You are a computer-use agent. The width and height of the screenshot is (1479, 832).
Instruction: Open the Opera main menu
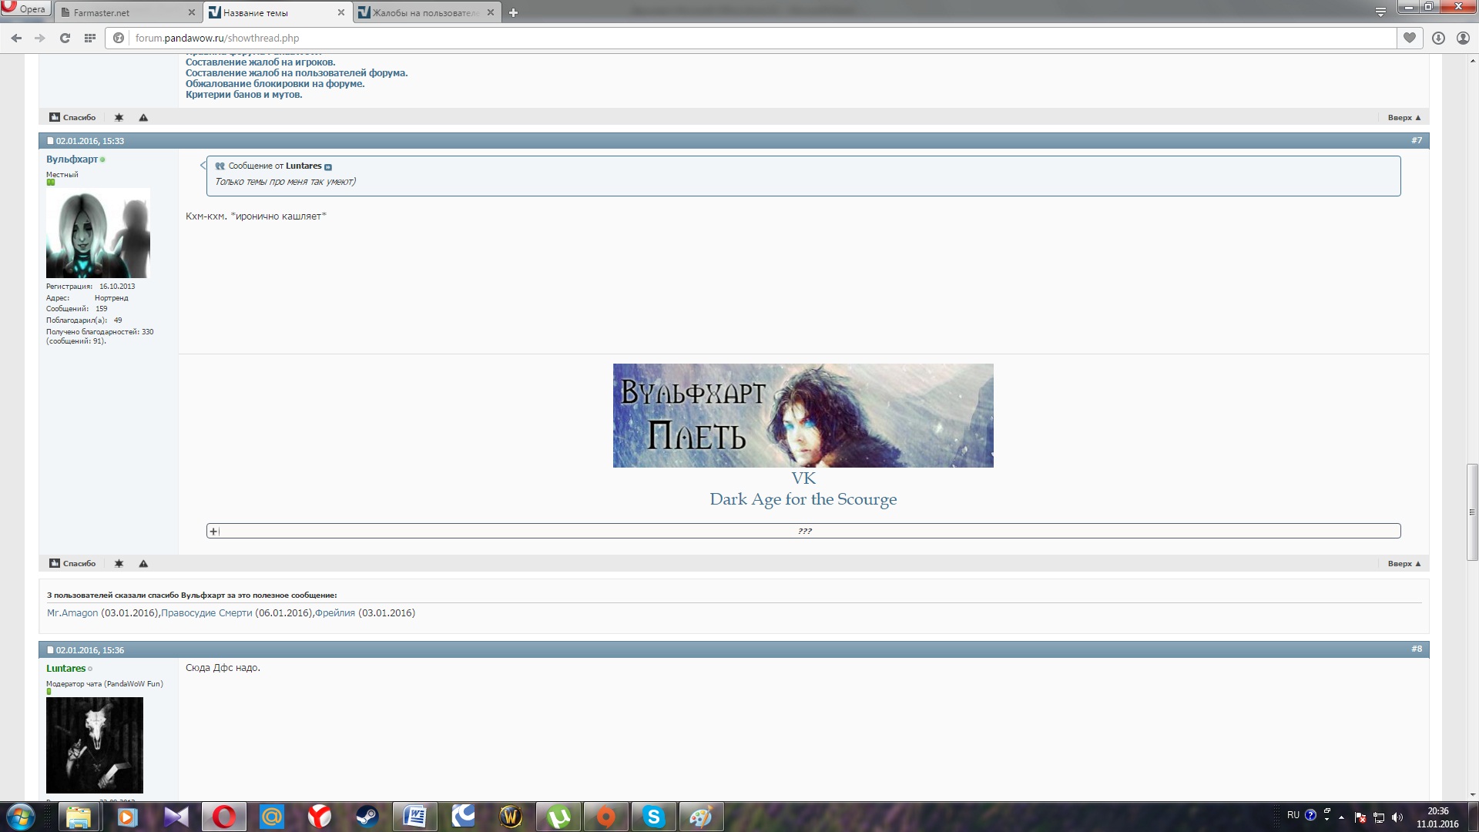[x=25, y=9]
